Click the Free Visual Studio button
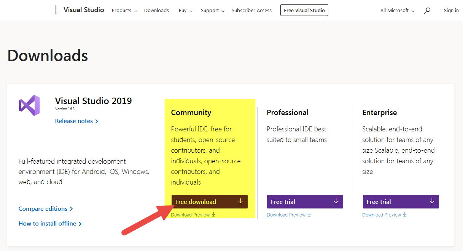This screenshot has width=463, height=251. tap(304, 10)
